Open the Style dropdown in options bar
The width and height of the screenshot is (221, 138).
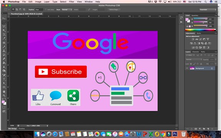coord(66,10)
